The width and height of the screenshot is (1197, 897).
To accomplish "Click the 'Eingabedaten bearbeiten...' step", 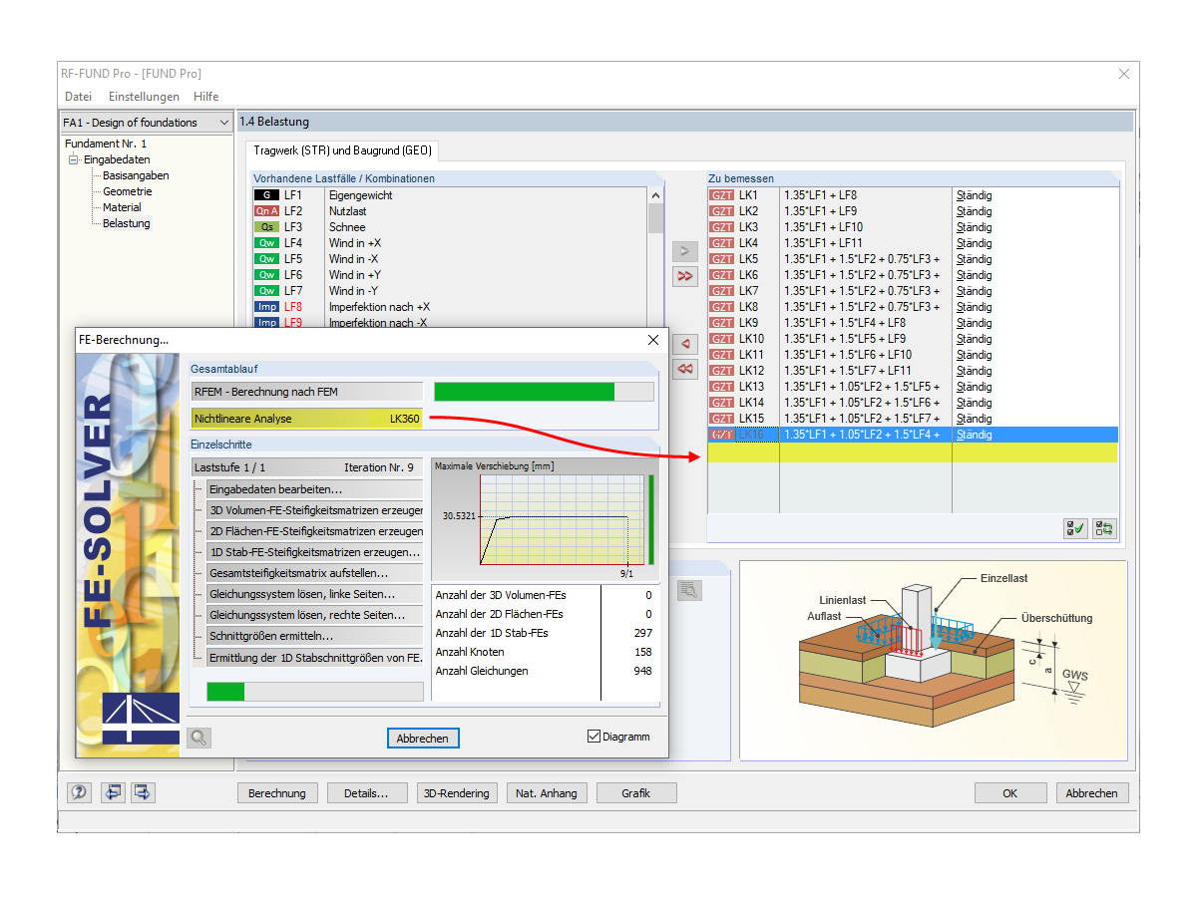I will (x=314, y=489).
